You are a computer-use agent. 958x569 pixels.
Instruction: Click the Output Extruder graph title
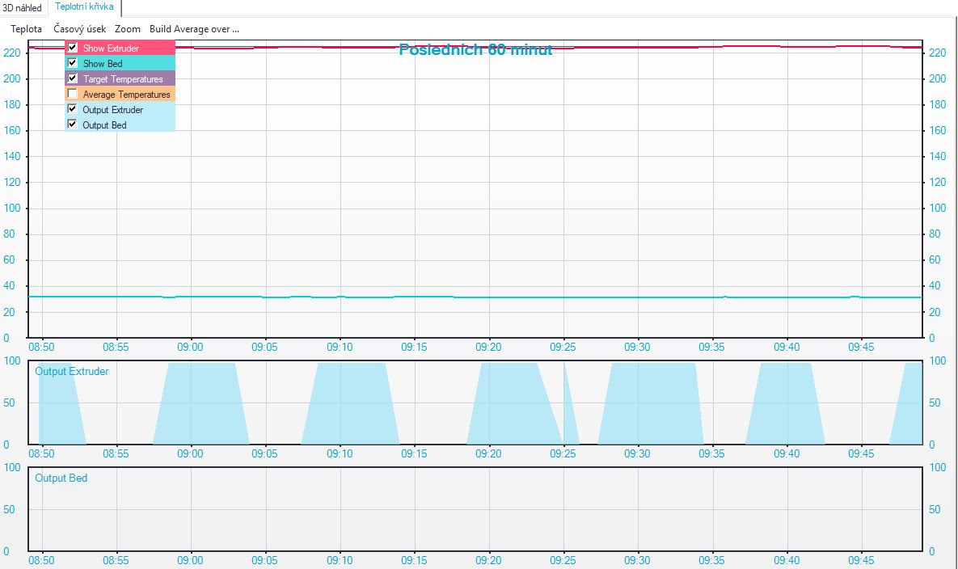(72, 372)
